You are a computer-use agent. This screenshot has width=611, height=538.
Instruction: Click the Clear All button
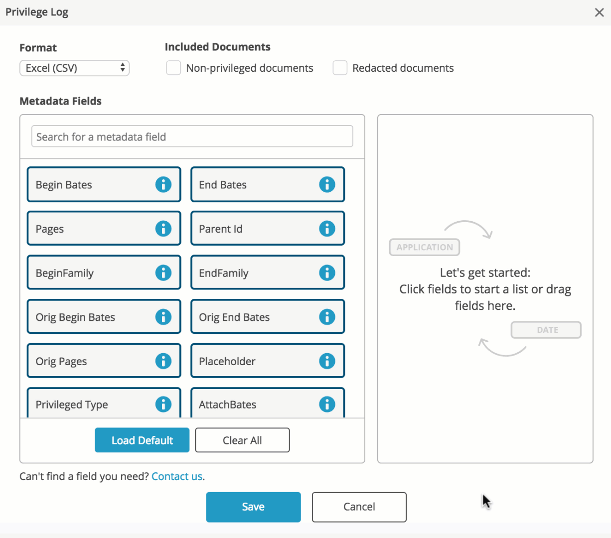242,440
